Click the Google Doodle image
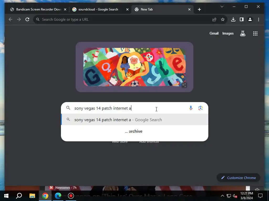269x201 pixels. pos(134,67)
